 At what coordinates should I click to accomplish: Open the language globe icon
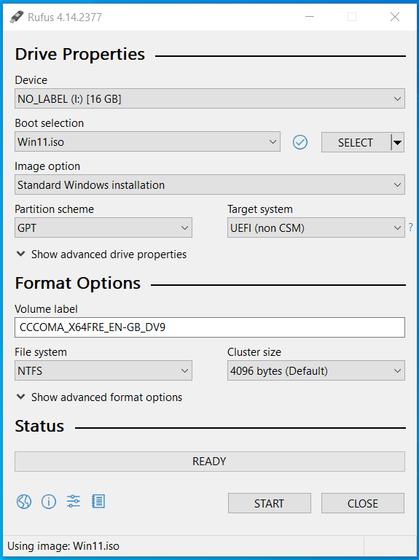pos(24,502)
